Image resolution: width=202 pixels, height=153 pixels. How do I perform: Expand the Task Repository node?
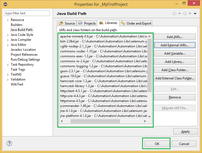(8, 65)
